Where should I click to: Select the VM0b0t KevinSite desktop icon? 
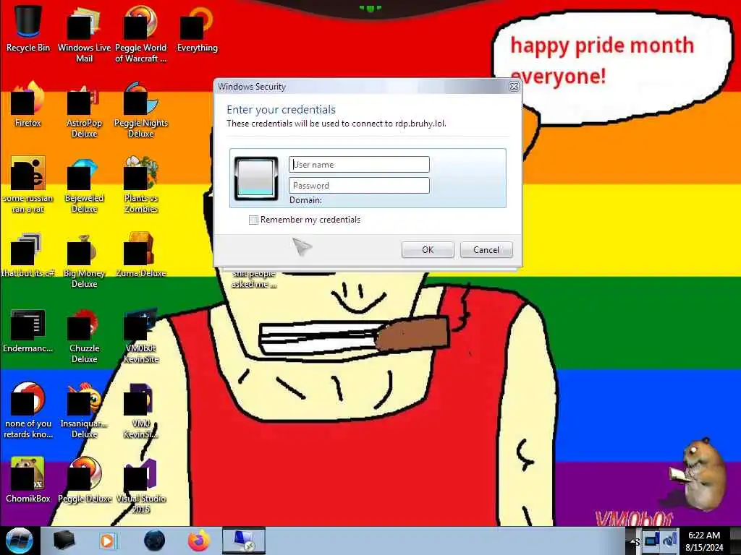point(141,335)
